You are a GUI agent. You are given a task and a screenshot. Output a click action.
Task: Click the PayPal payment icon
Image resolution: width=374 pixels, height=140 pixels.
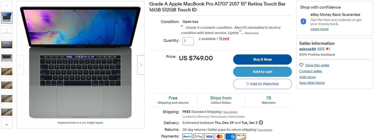click(187, 136)
